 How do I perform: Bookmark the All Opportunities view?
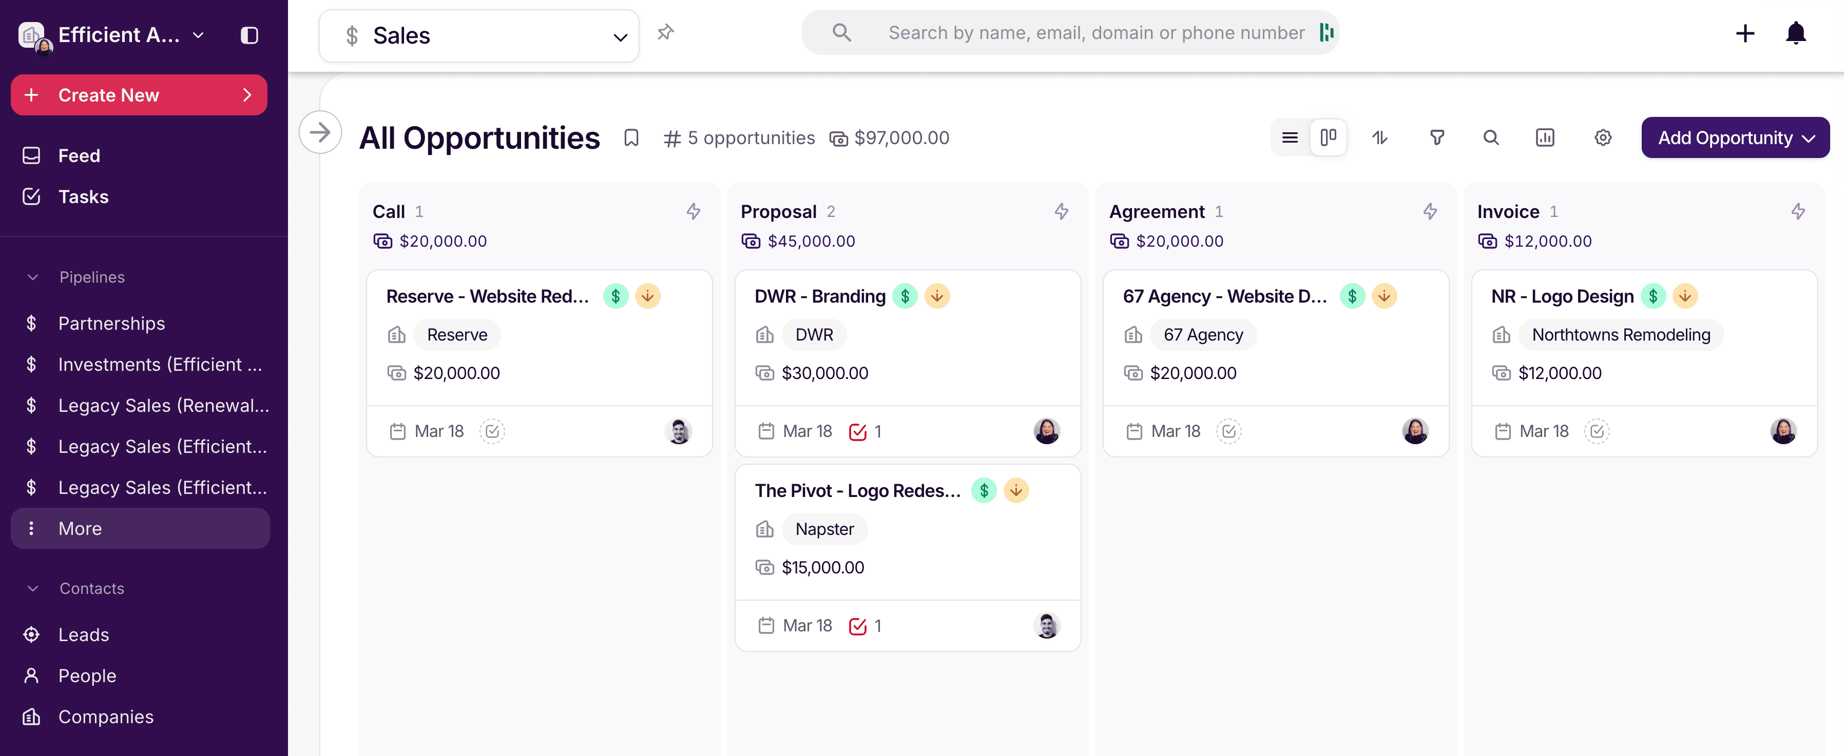tap(630, 137)
